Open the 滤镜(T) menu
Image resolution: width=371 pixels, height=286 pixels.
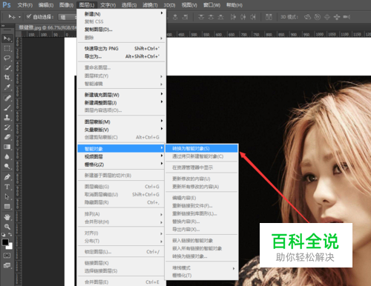pos(150,5)
